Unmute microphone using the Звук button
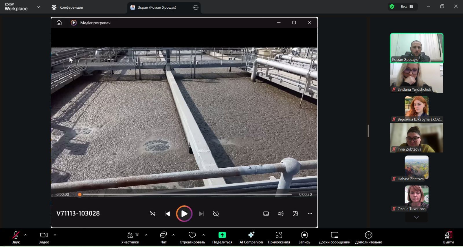 (16, 237)
